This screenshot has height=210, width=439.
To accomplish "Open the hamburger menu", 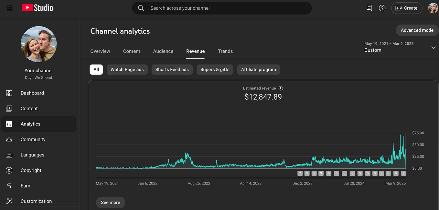I will (9, 8).
